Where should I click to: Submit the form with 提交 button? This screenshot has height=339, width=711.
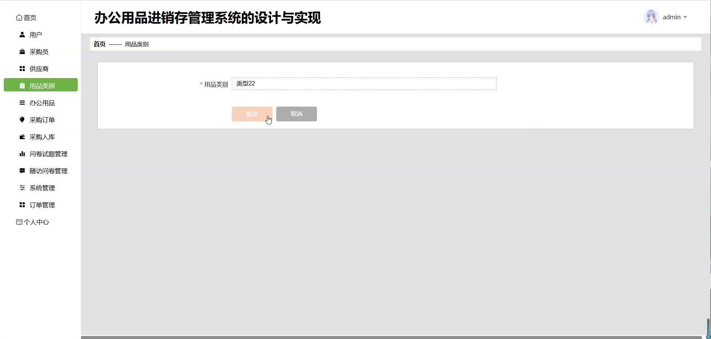click(252, 114)
